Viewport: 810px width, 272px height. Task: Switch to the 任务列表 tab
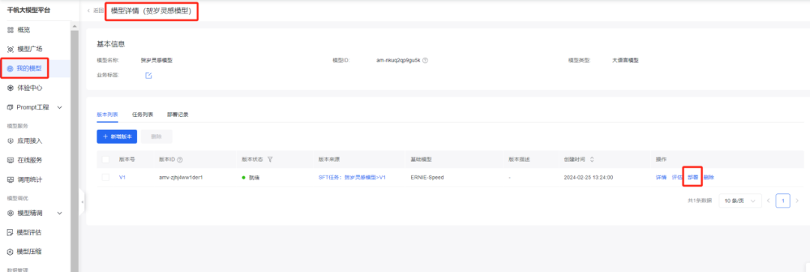pyautogui.click(x=143, y=114)
